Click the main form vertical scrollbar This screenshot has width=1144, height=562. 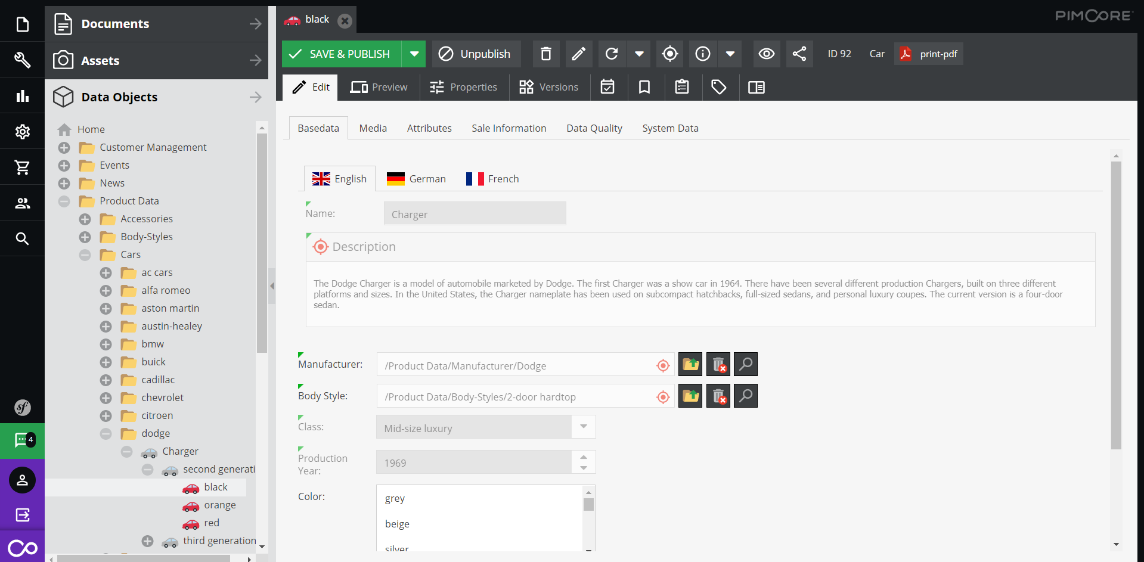pyautogui.click(x=1116, y=305)
